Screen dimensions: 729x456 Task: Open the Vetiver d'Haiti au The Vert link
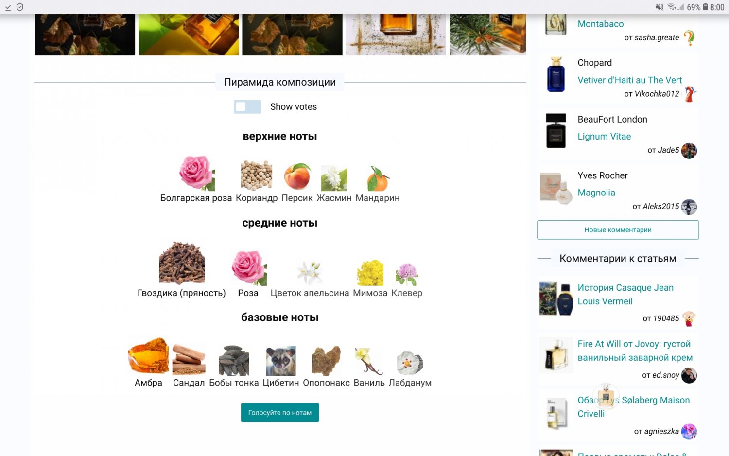(x=629, y=80)
